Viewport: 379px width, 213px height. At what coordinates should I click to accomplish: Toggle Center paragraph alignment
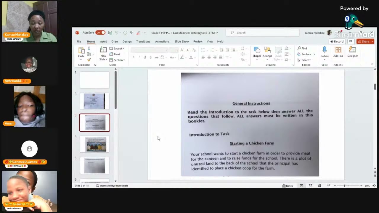(209, 57)
